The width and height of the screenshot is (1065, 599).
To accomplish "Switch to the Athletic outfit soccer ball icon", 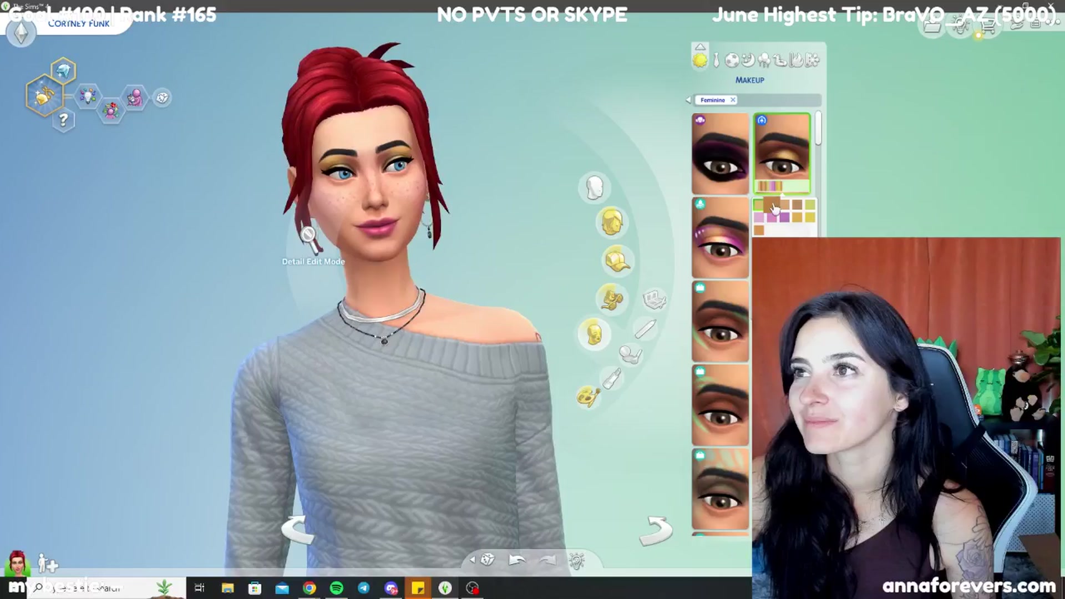I will [x=732, y=60].
